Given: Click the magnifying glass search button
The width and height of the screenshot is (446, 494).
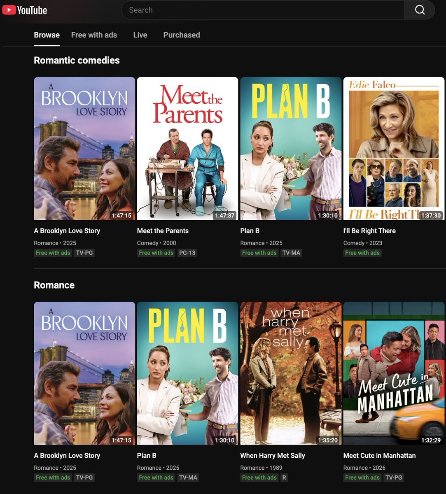Looking at the screenshot, I should [x=420, y=10].
